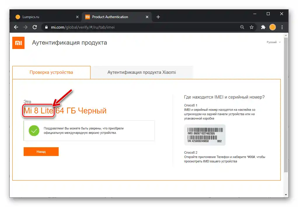298x207 pixels.
Task: Expand the Русский language dropdown
Action: pos(273,42)
